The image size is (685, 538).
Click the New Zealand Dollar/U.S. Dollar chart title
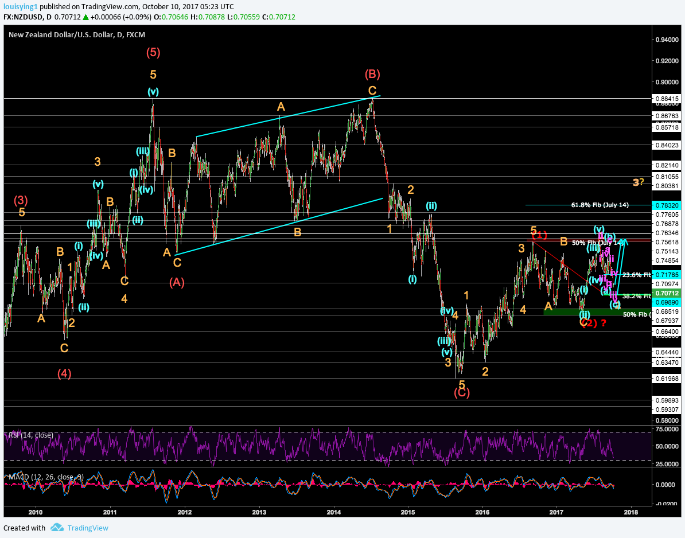click(x=77, y=34)
